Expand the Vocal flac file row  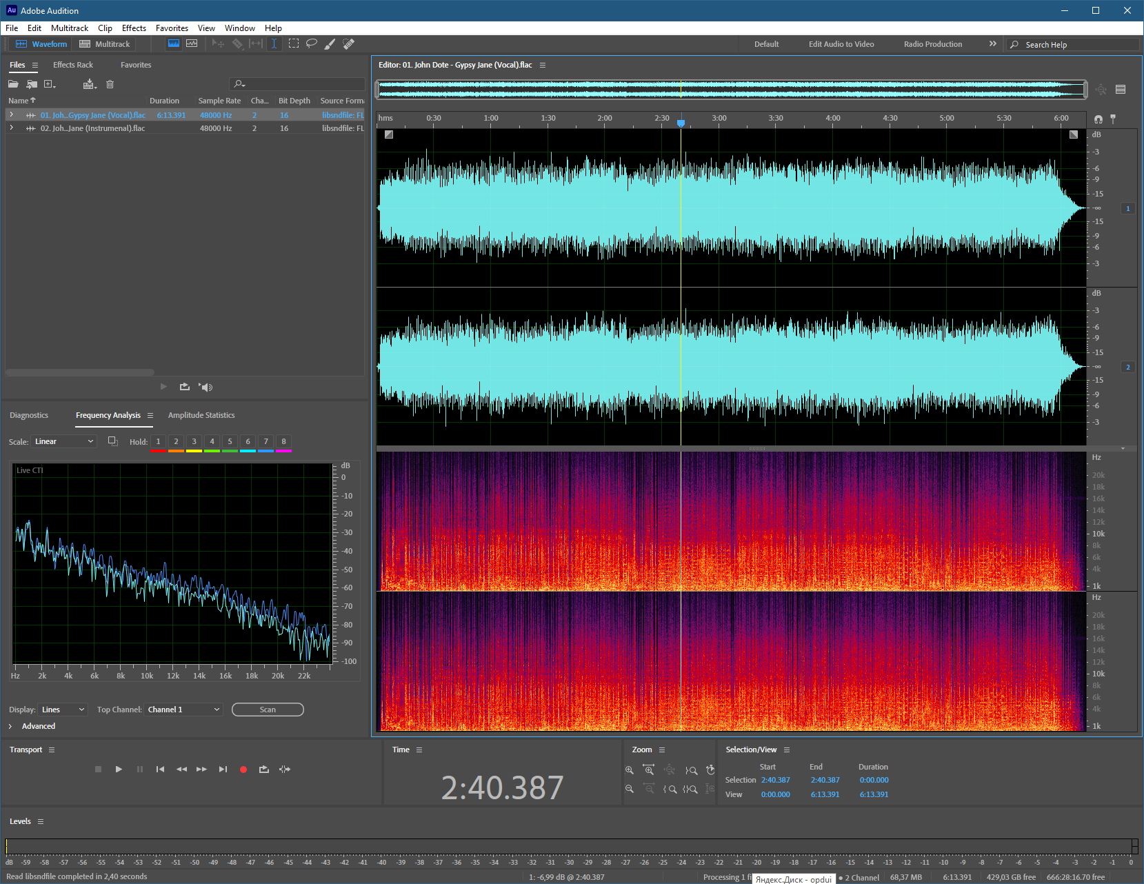(x=11, y=114)
